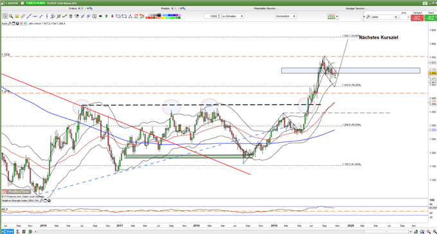Select the green up arrow tool
This screenshot has height=234, width=437.
pos(107,16)
